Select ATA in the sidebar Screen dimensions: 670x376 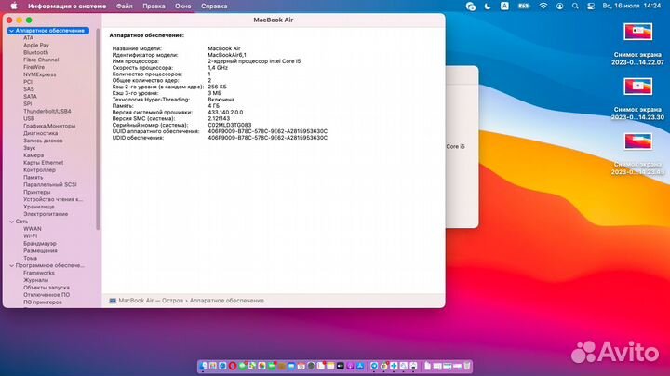(28, 38)
